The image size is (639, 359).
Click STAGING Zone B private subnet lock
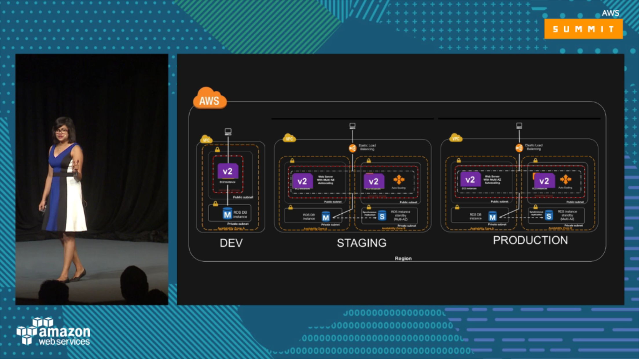(x=369, y=207)
